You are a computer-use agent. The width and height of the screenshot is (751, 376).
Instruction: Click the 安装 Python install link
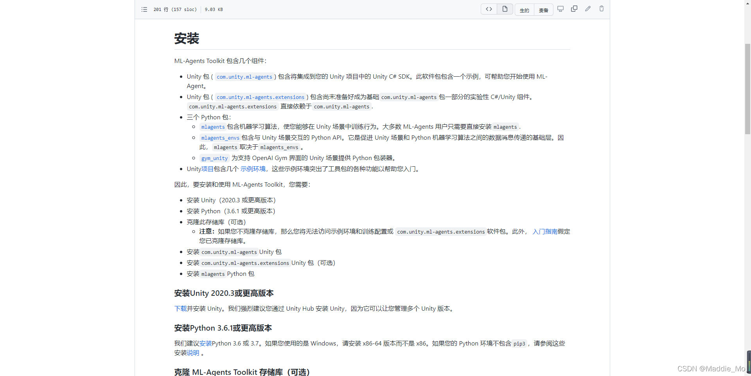coord(206,344)
